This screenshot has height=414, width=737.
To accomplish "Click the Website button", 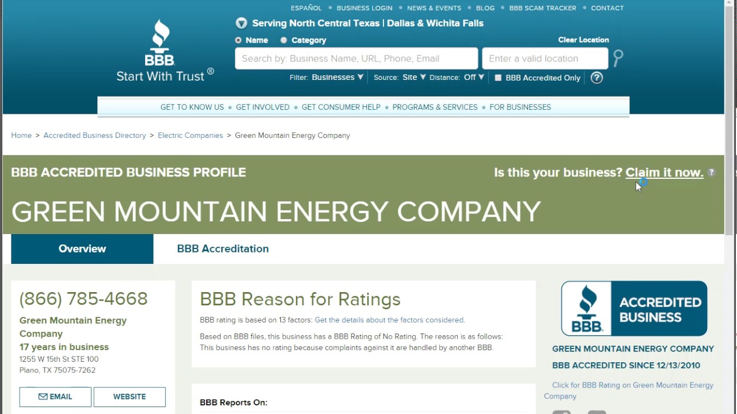I will tap(130, 397).
